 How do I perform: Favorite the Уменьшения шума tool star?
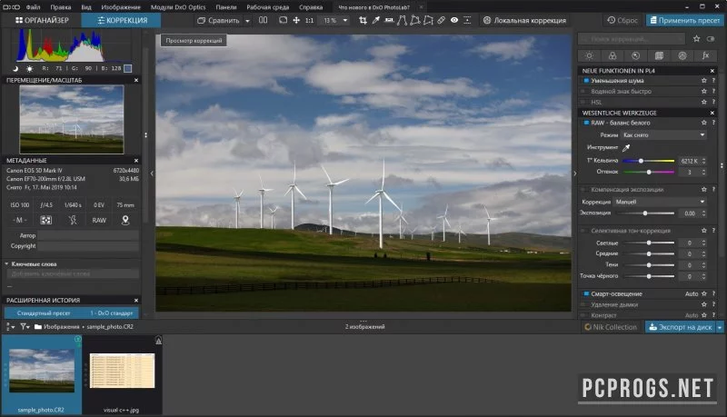703,81
